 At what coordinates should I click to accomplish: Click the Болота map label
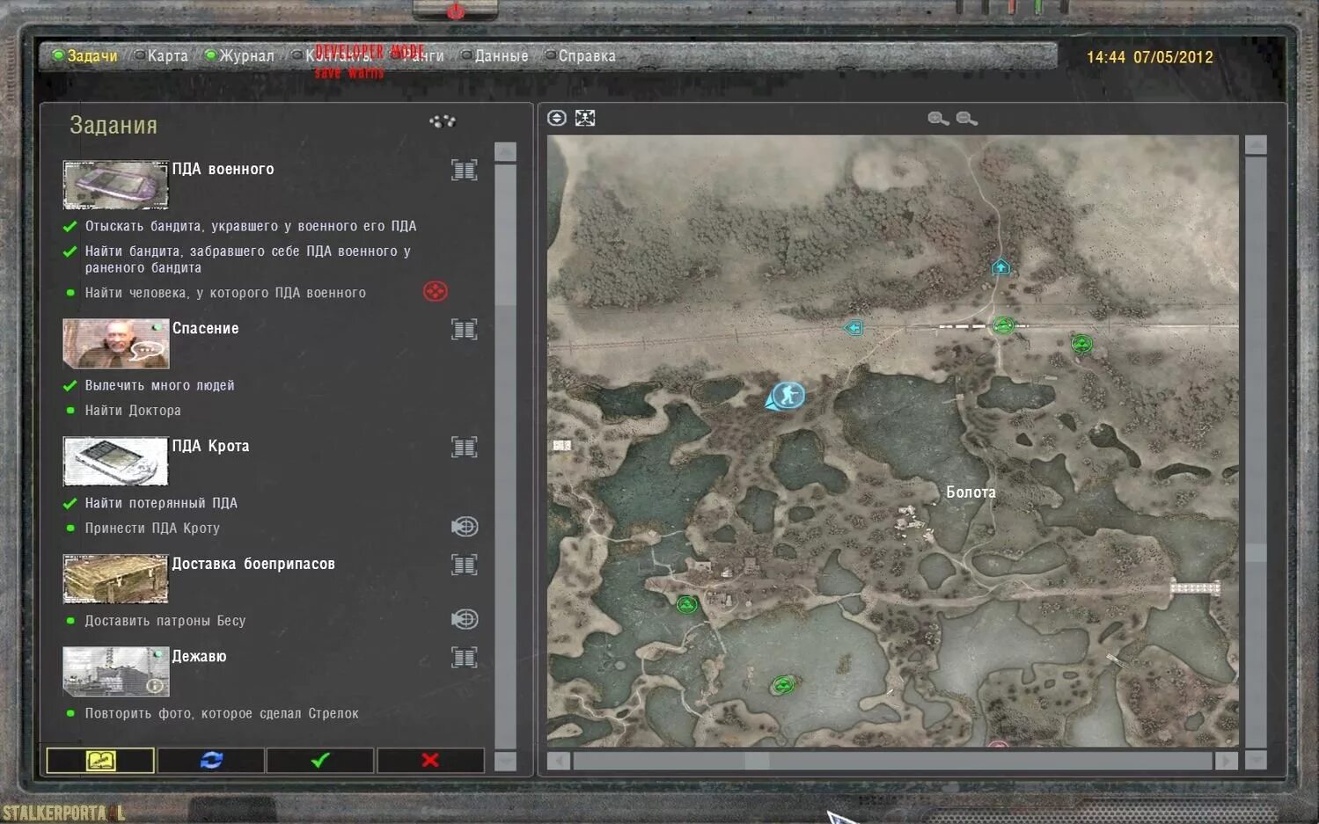[971, 492]
